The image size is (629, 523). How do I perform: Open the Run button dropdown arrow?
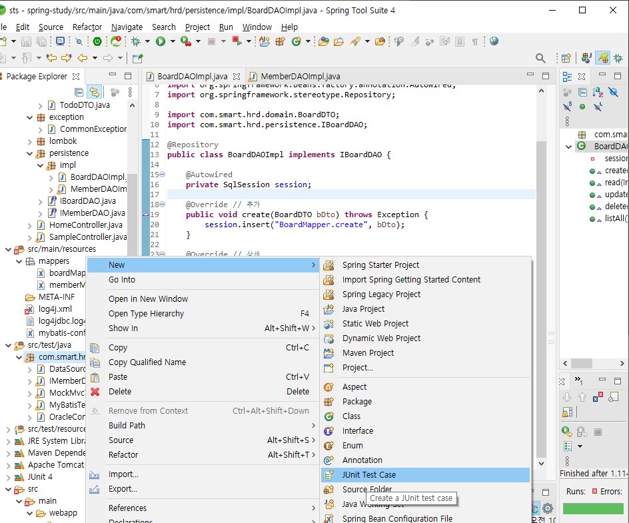173,41
